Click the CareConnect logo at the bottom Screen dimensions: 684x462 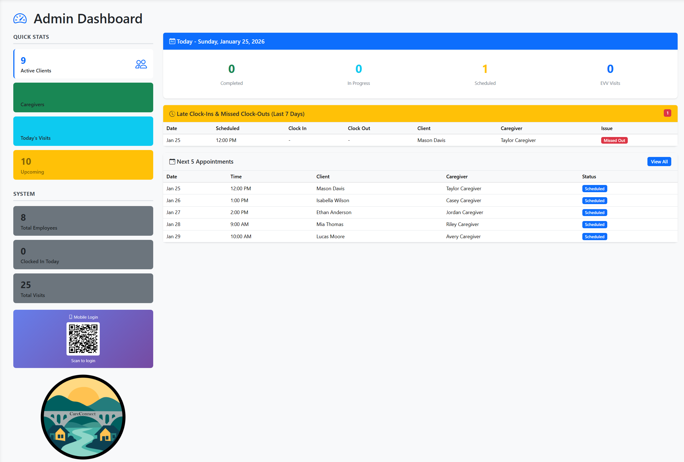(83, 417)
